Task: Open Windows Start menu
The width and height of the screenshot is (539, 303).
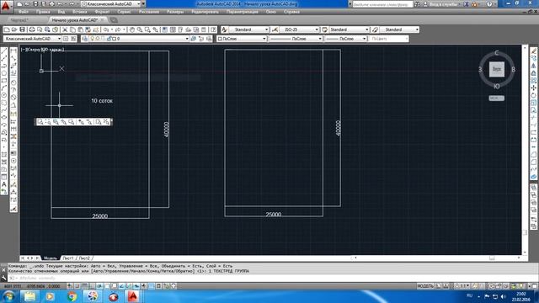Action: pos(8,296)
